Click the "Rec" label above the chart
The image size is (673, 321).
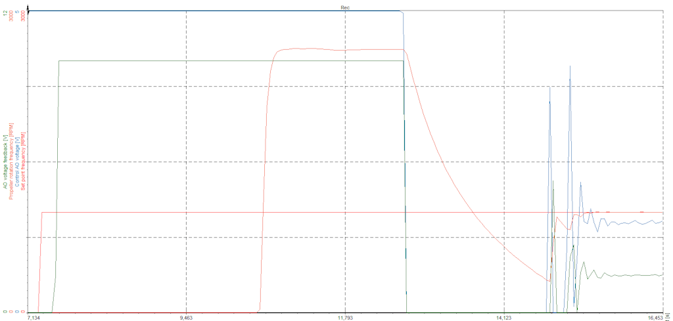click(x=345, y=8)
